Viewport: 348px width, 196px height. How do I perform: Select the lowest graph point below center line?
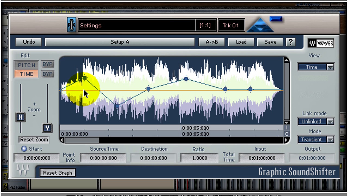117,106
